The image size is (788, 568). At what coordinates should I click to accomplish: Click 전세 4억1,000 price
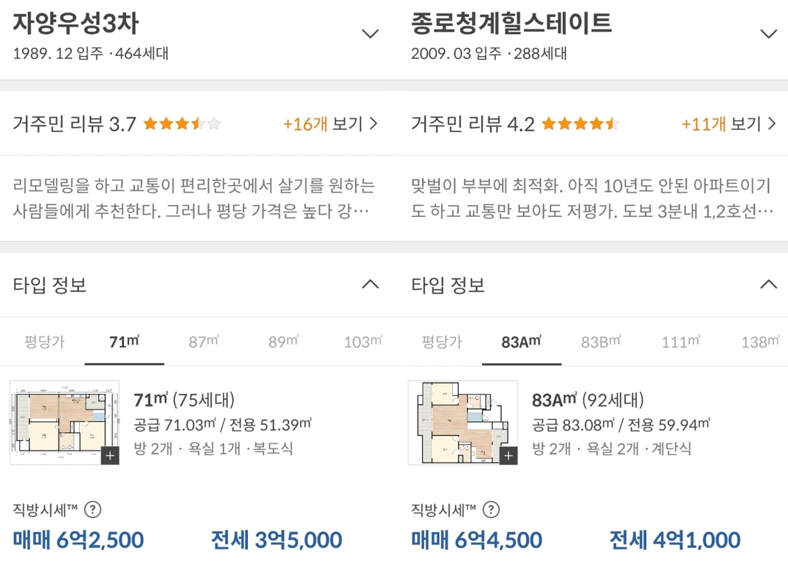[674, 540]
